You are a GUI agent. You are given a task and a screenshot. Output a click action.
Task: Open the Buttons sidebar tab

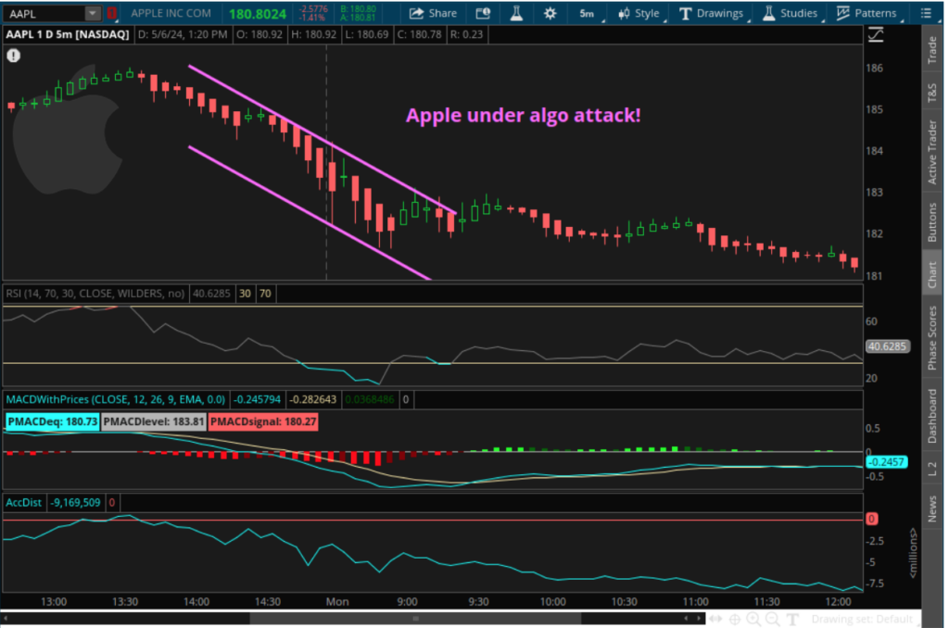click(932, 222)
